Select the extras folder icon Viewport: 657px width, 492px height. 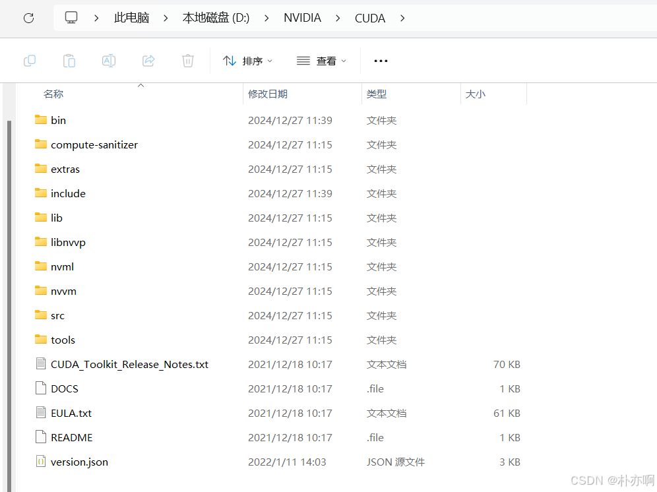tap(41, 168)
